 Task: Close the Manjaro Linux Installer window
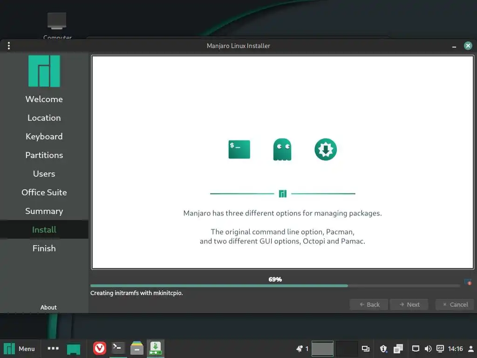(468, 46)
